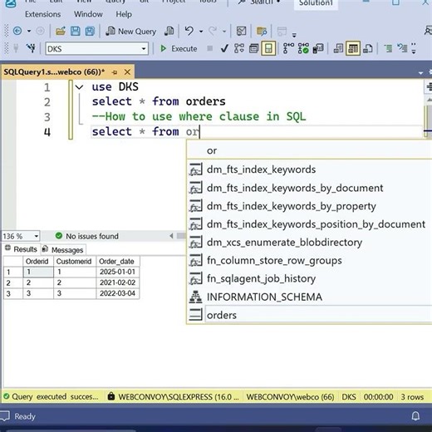The image size is (432, 432).
Task: Click the Parse checkmark icon
Action: (224, 49)
